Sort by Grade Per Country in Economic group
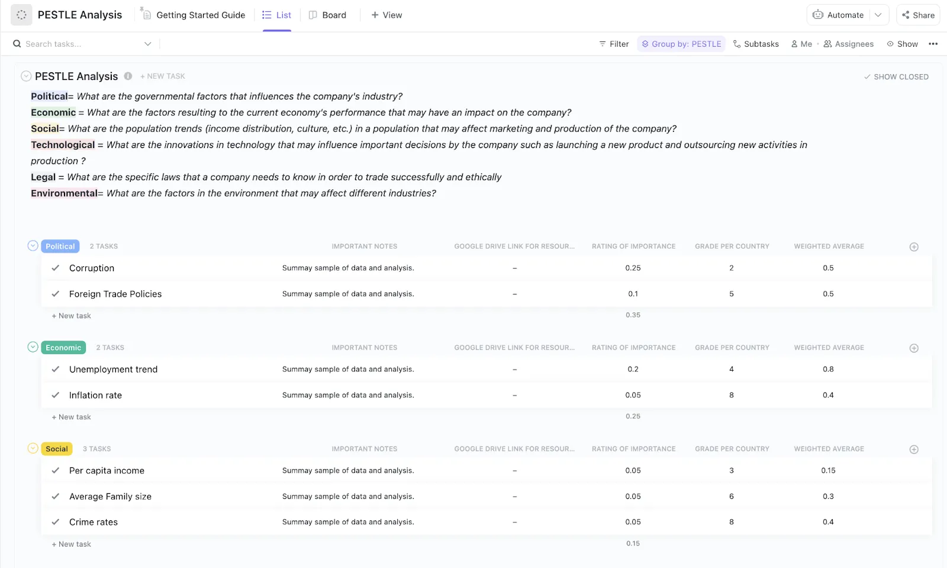This screenshot has width=947, height=568. pyautogui.click(x=732, y=348)
